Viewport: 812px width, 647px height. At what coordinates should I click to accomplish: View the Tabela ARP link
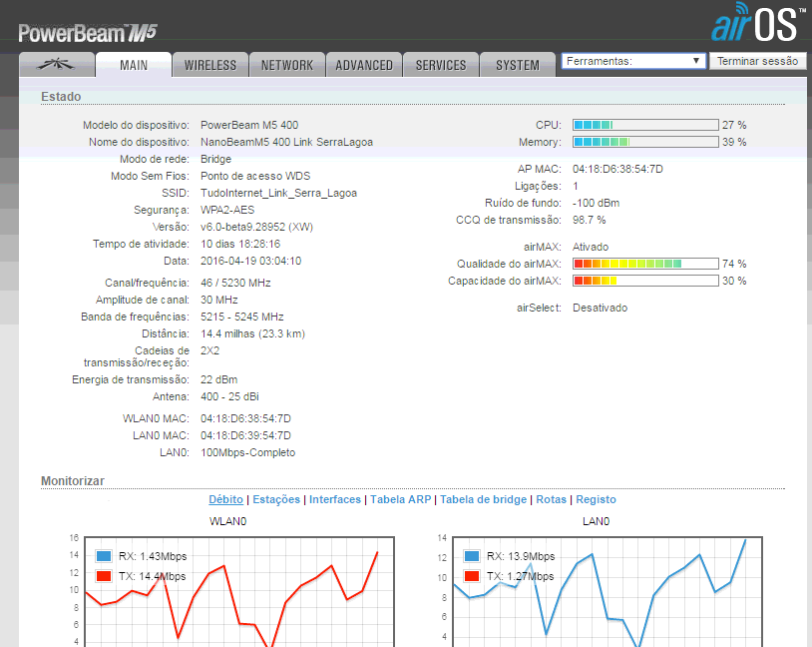[x=401, y=499]
